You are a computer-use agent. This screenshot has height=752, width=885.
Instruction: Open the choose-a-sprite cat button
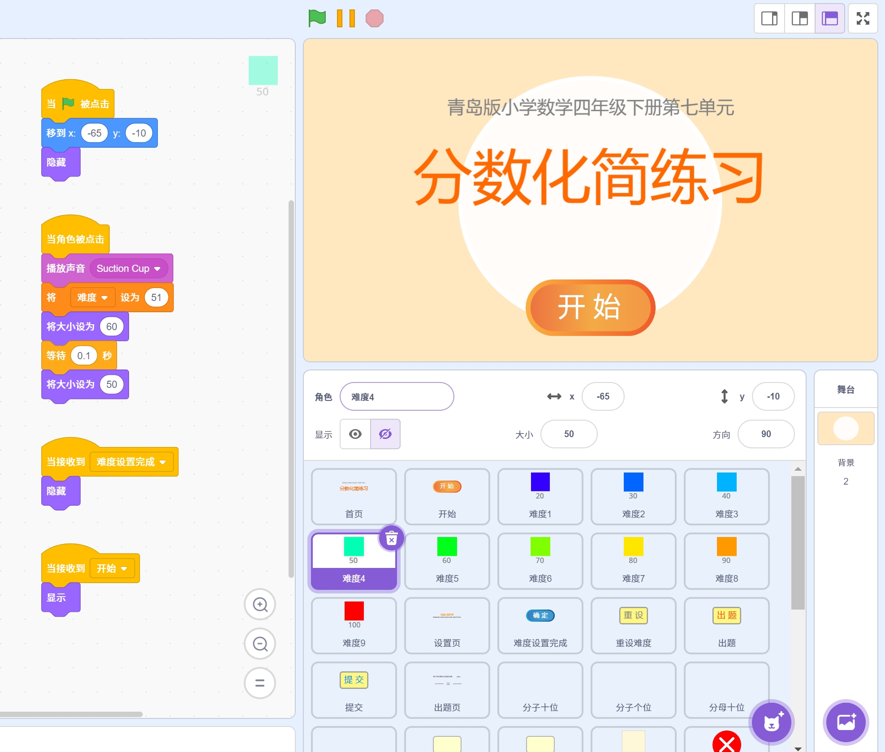click(771, 722)
